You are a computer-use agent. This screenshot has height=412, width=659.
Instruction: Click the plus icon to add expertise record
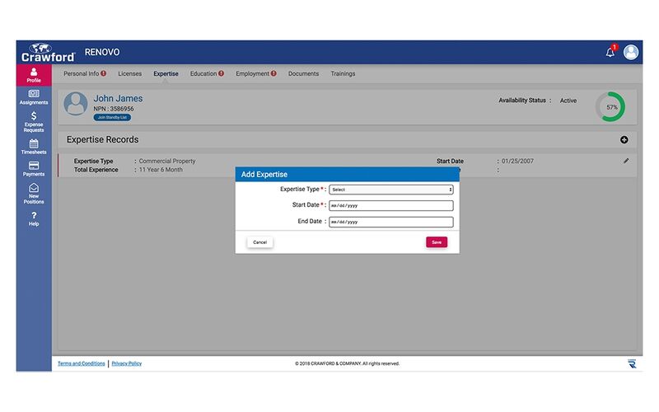pyautogui.click(x=624, y=140)
